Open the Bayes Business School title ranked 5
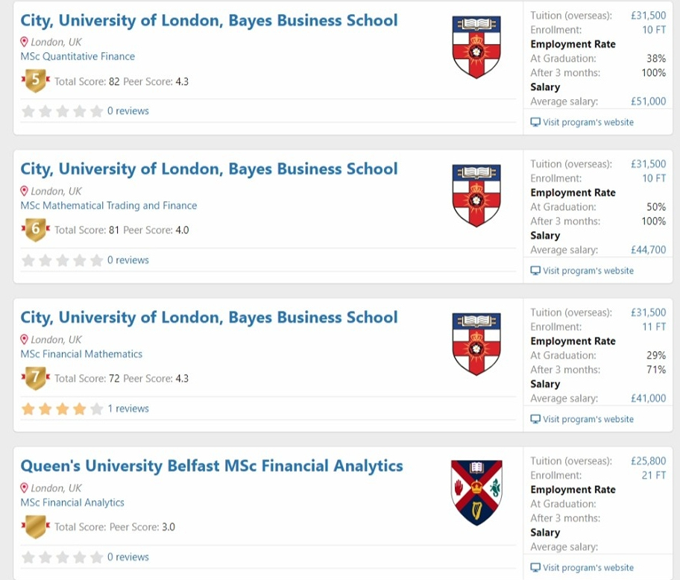The height and width of the screenshot is (580, 680). point(209,20)
